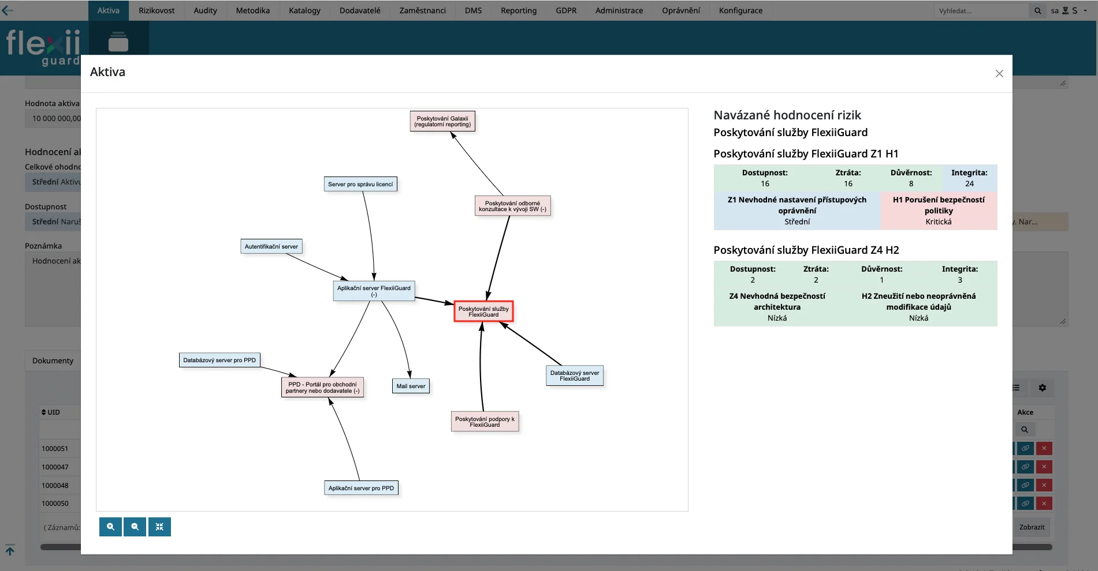Screen dimensions: 1098x571
Task: Focus the Vyhledat search field
Action: coord(981,10)
